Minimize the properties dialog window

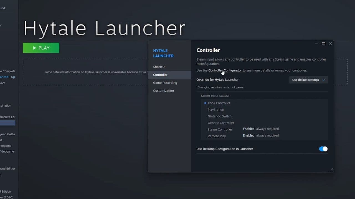(316, 44)
